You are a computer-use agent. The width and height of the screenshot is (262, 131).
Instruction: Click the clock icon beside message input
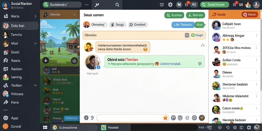[x=86, y=118]
